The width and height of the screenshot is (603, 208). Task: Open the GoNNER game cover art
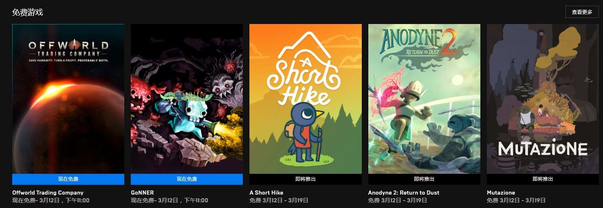coord(187,99)
